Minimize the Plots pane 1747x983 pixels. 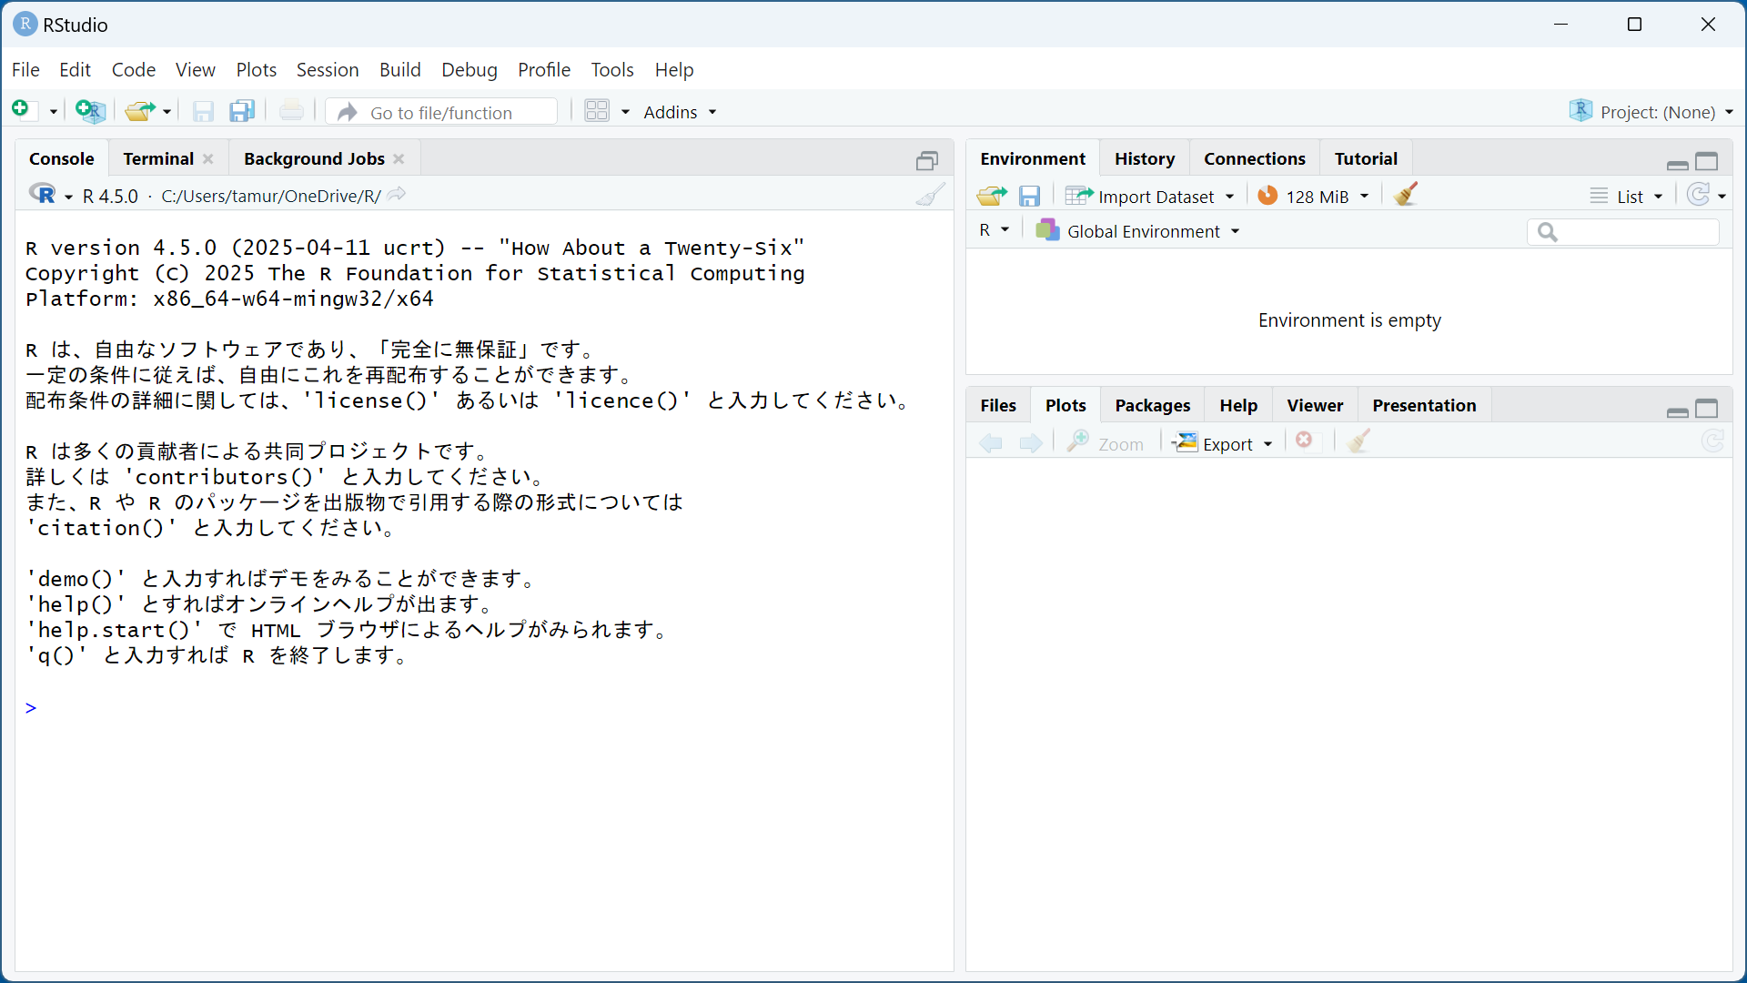tap(1677, 411)
